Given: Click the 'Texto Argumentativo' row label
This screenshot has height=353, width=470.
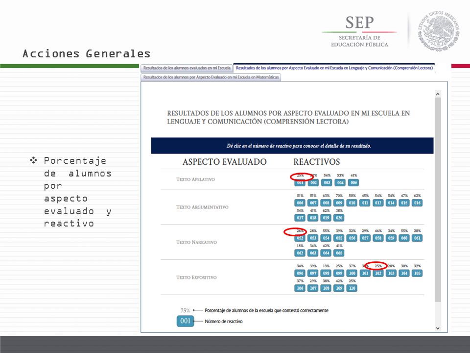Looking at the screenshot, I should (x=202, y=207).
